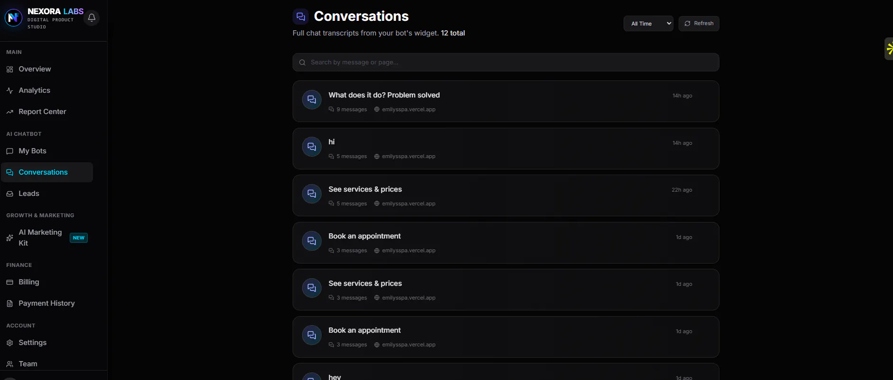Click the '12 total' count
The height and width of the screenshot is (380, 893).
tap(453, 33)
